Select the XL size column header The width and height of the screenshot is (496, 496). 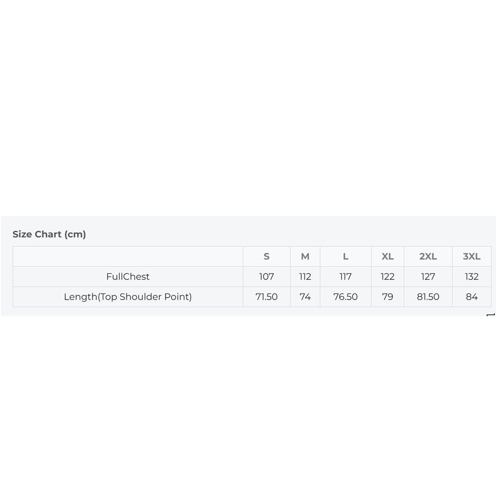click(387, 256)
